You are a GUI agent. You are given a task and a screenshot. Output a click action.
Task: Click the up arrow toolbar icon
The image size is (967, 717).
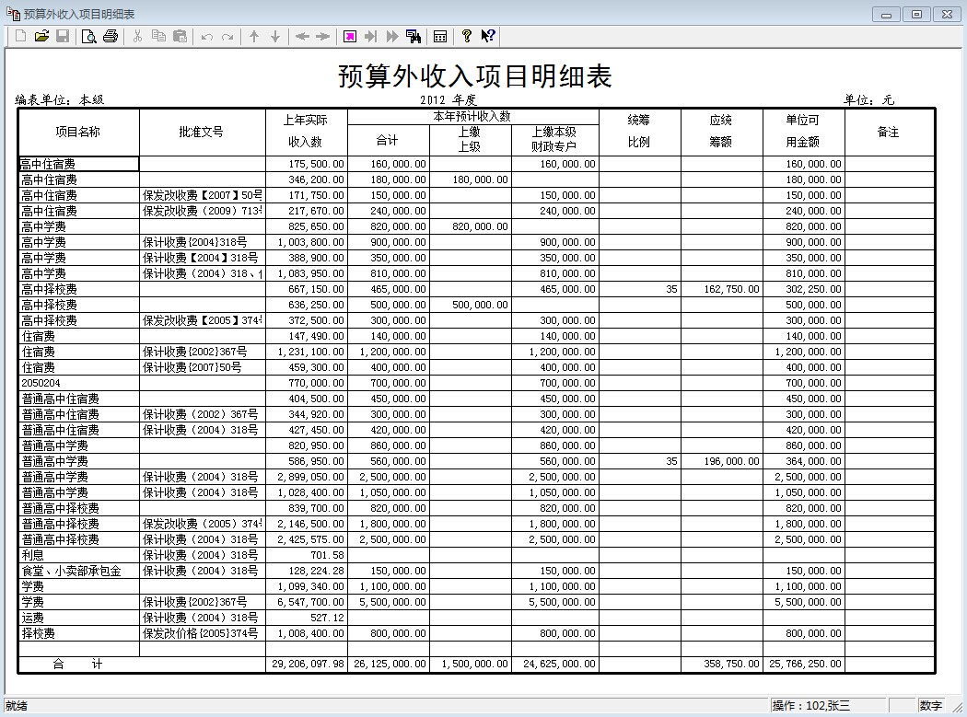(254, 37)
